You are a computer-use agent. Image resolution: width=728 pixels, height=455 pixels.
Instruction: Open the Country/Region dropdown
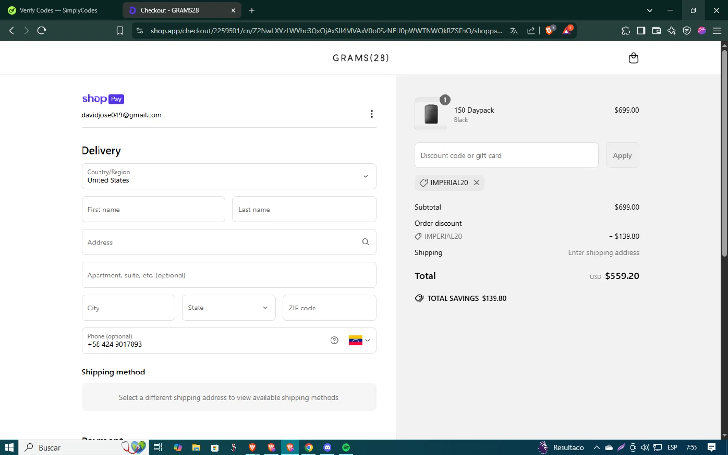[x=229, y=177]
